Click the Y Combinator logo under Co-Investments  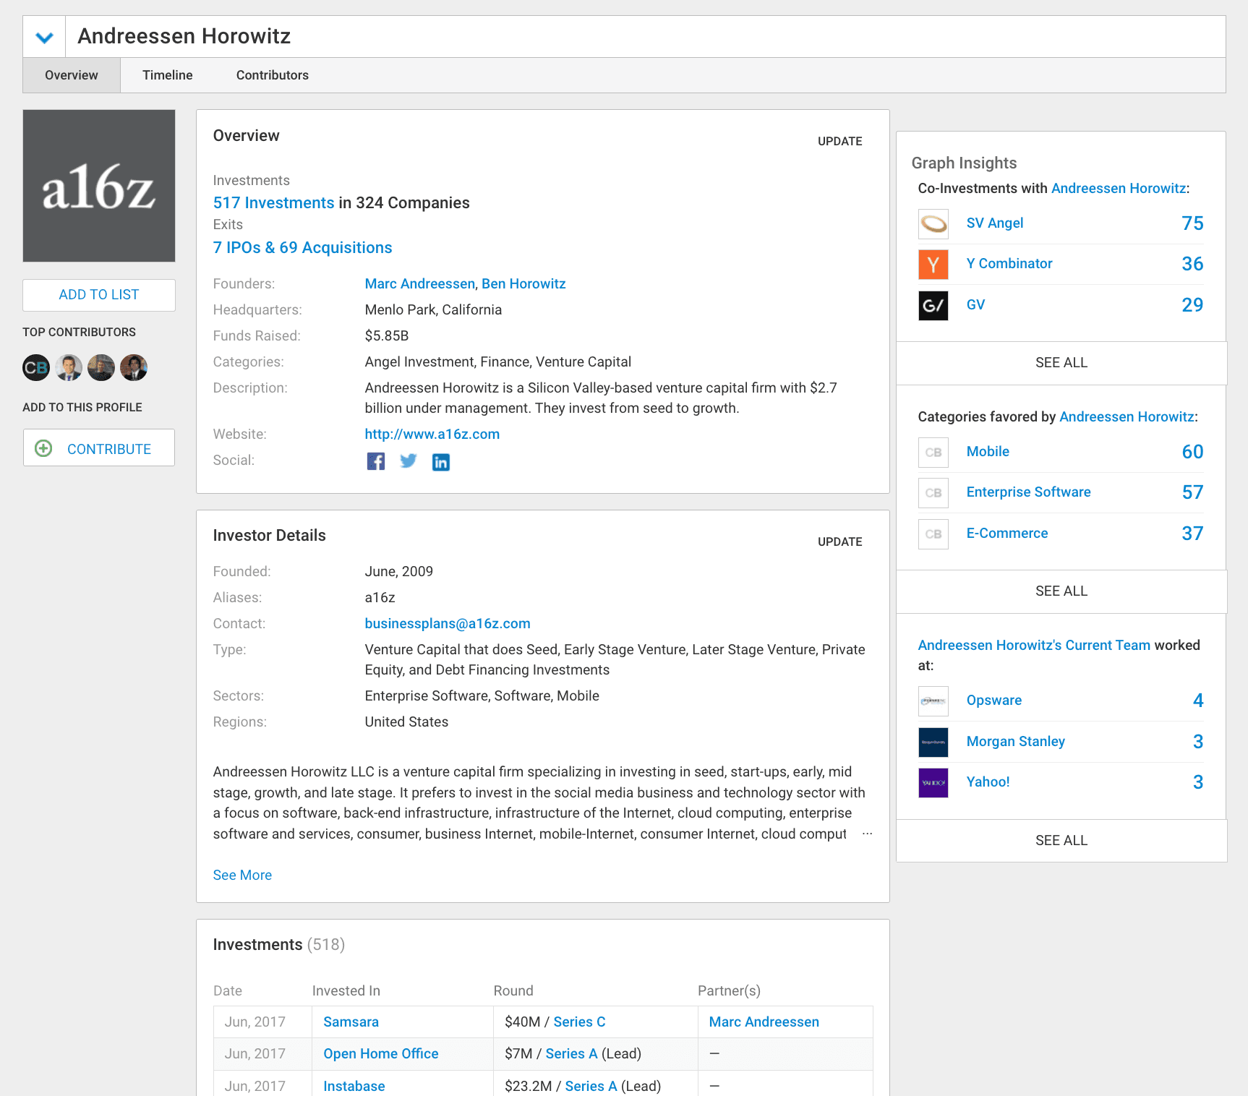933,264
